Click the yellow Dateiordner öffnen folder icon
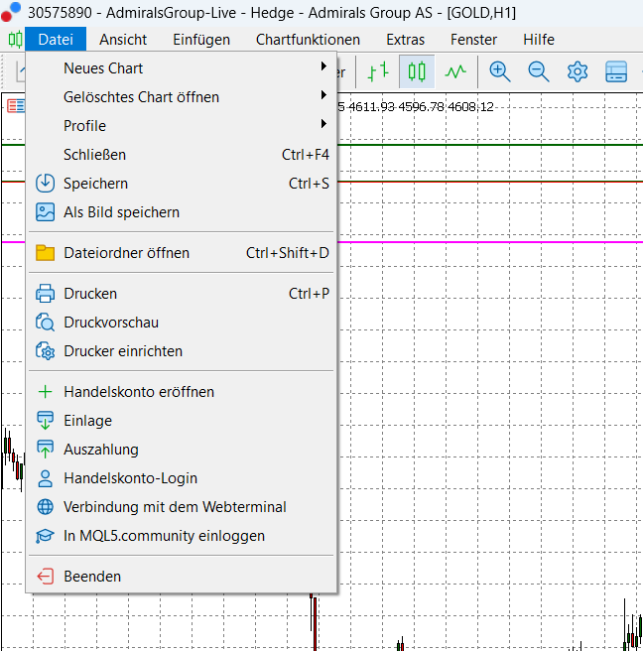Viewport: 643px width, 651px height. (45, 252)
